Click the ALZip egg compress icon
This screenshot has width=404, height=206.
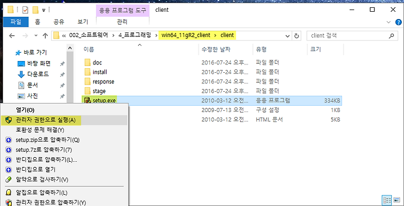point(9,193)
